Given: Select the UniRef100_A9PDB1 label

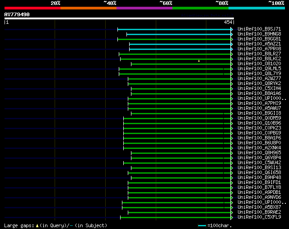Looking at the screenshot, I should (x=259, y=193).
